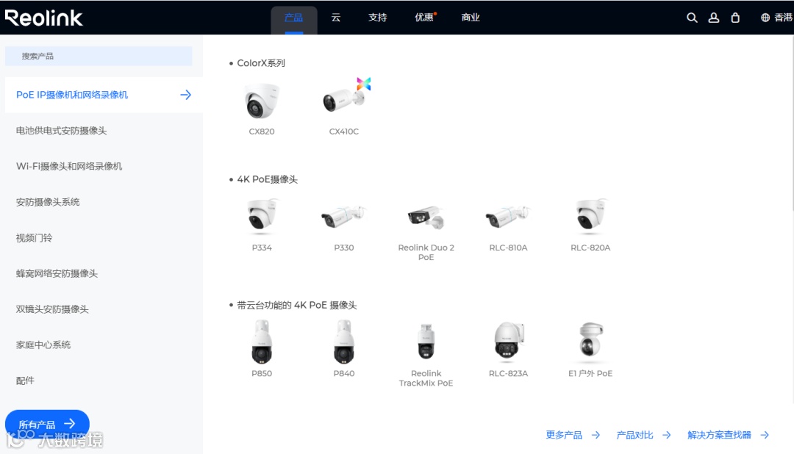Open the P330 bullet camera image

[x=344, y=216]
